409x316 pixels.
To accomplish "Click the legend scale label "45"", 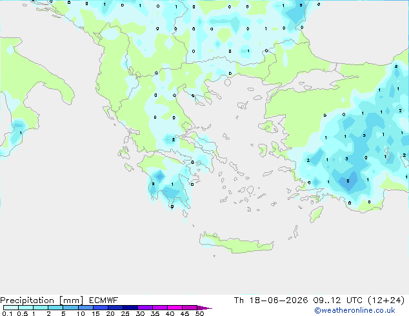I will point(185,313).
